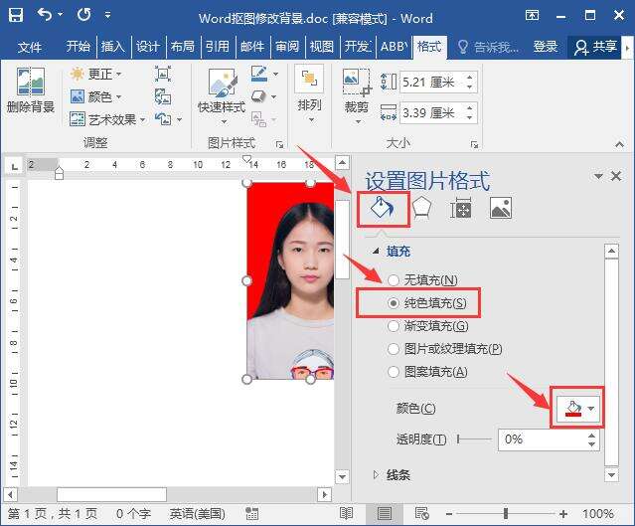The image size is (635, 526).
Task: Switch to the 引用 (References) tab
Action: [x=218, y=47]
